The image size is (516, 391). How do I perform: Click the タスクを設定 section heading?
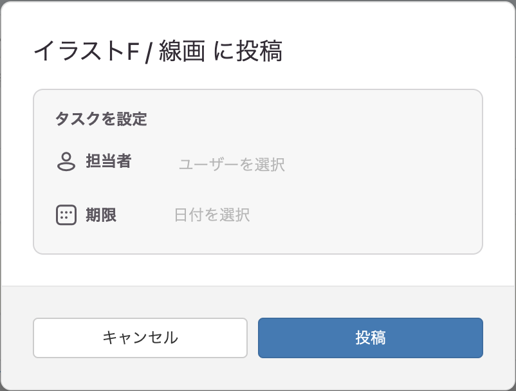click(101, 119)
